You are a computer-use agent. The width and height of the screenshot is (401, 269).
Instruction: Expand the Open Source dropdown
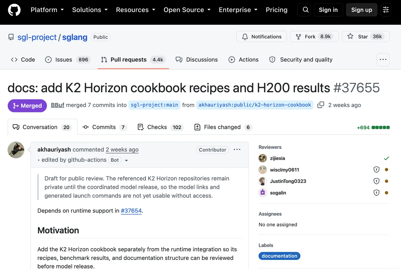pos(187,10)
